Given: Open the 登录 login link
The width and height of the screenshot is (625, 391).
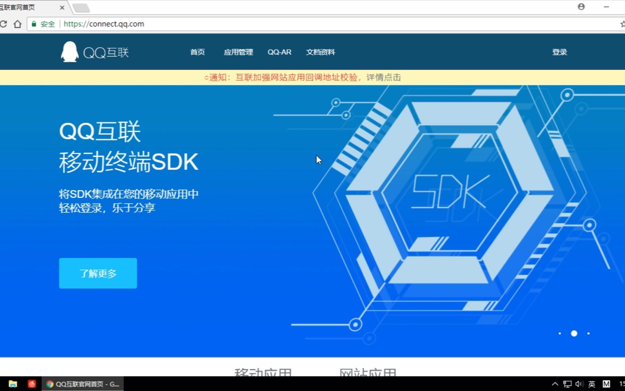Looking at the screenshot, I should pyautogui.click(x=560, y=52).
